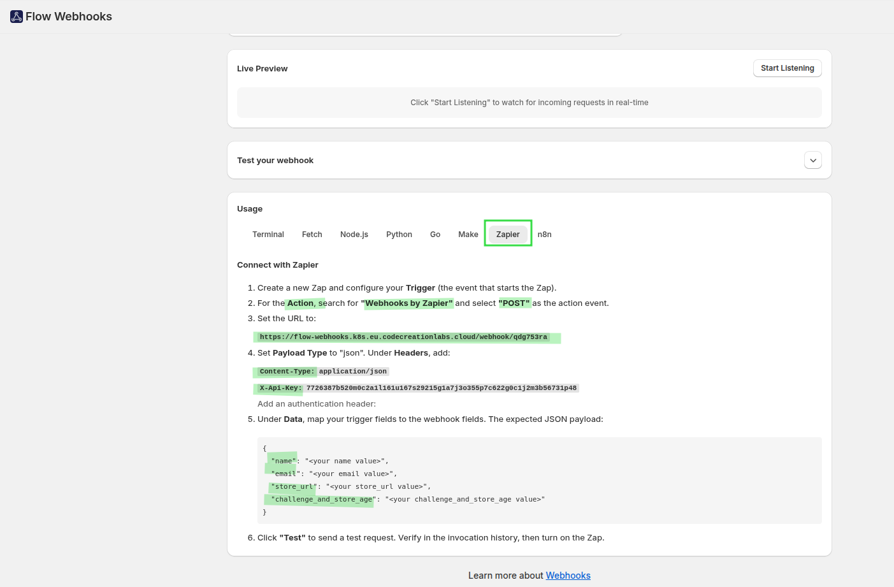This screenshot has height=587, width=894.
Task: Click the Start Listening button
Action: coord(787,68)
